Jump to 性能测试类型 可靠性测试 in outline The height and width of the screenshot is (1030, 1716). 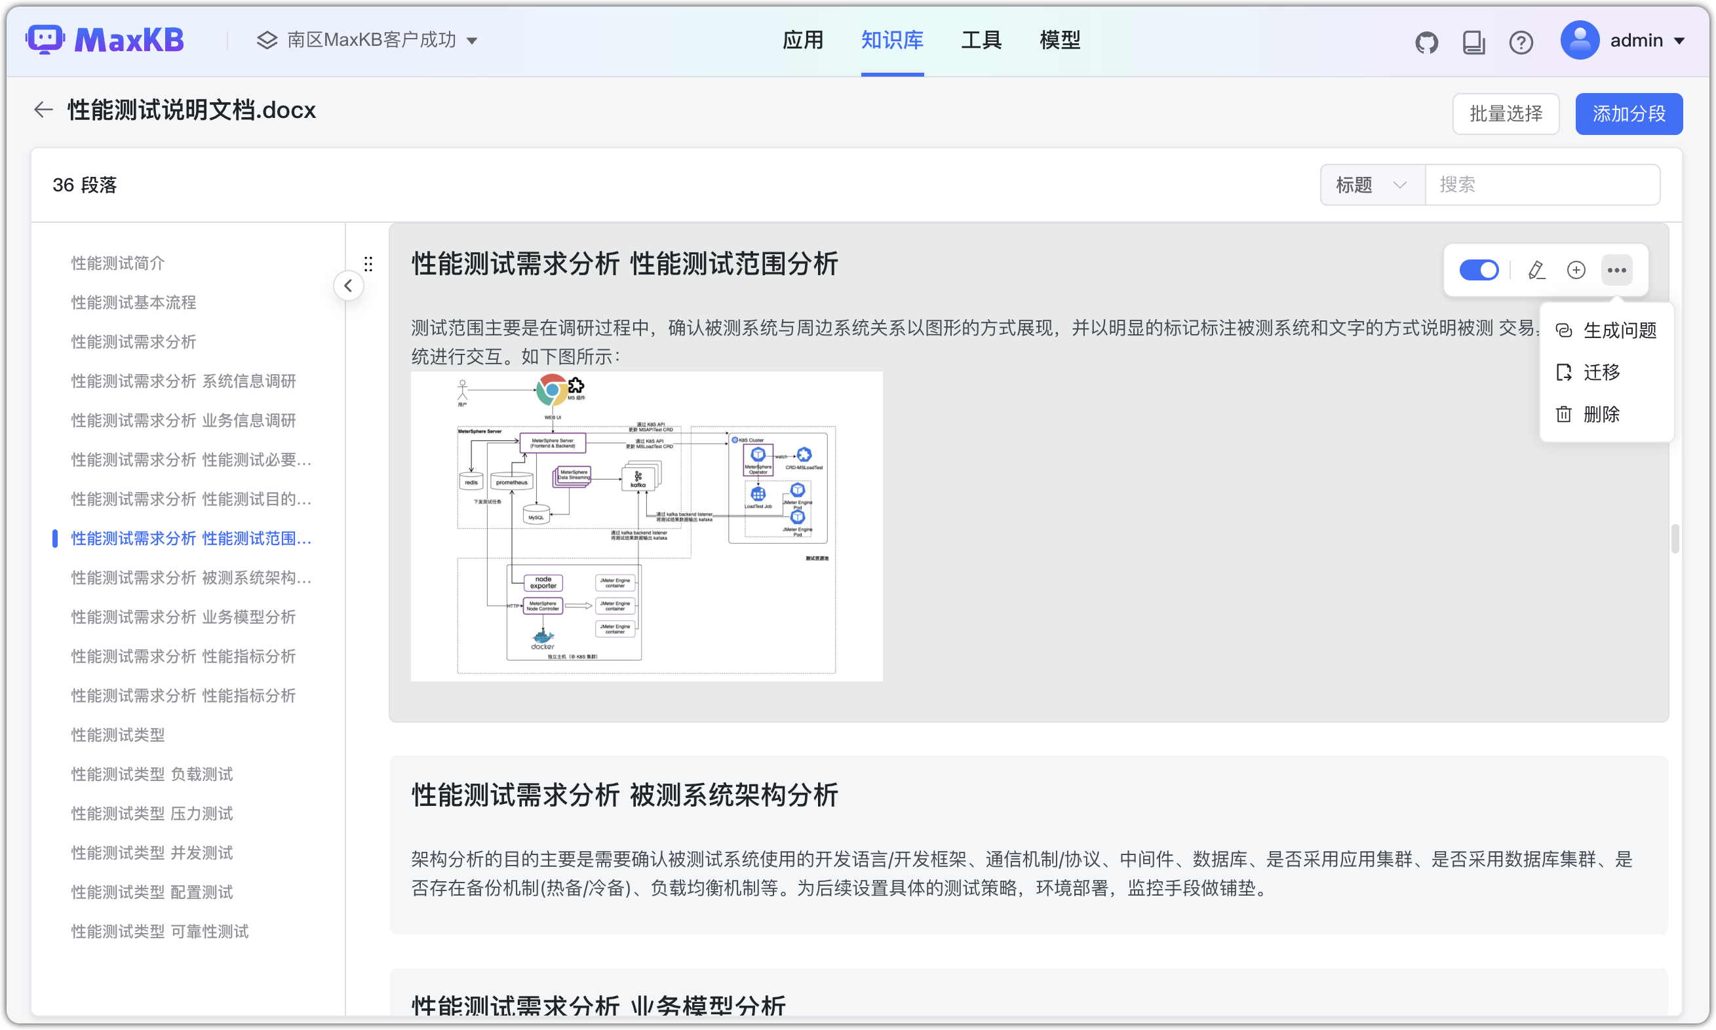pos(160,932)
